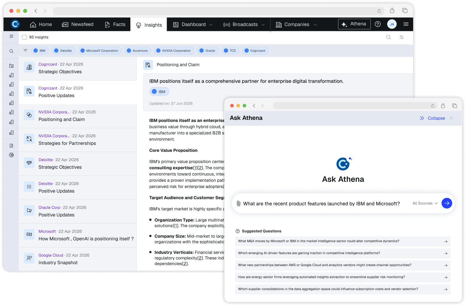Collapse the Ask Athena panel

433,118
